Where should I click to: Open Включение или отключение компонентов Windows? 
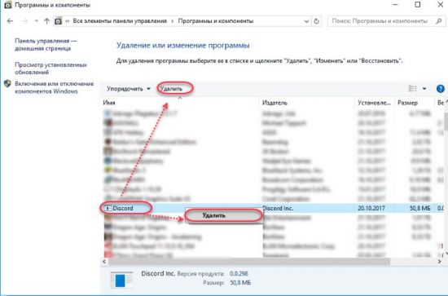(55, 87)
